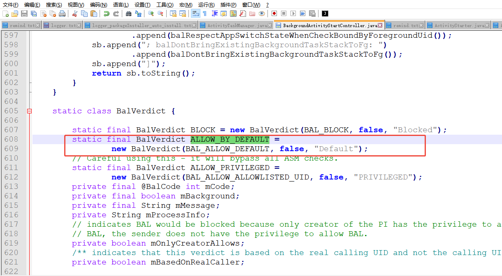
Task: Open the 语言(L) menu
Action: click(121, 5)
